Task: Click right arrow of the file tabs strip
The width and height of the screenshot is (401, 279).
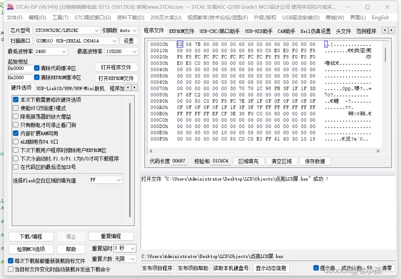Action: pos(391,30)
